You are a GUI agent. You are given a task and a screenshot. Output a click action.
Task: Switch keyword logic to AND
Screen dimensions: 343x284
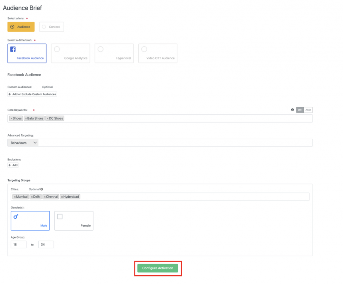(308, 110)
